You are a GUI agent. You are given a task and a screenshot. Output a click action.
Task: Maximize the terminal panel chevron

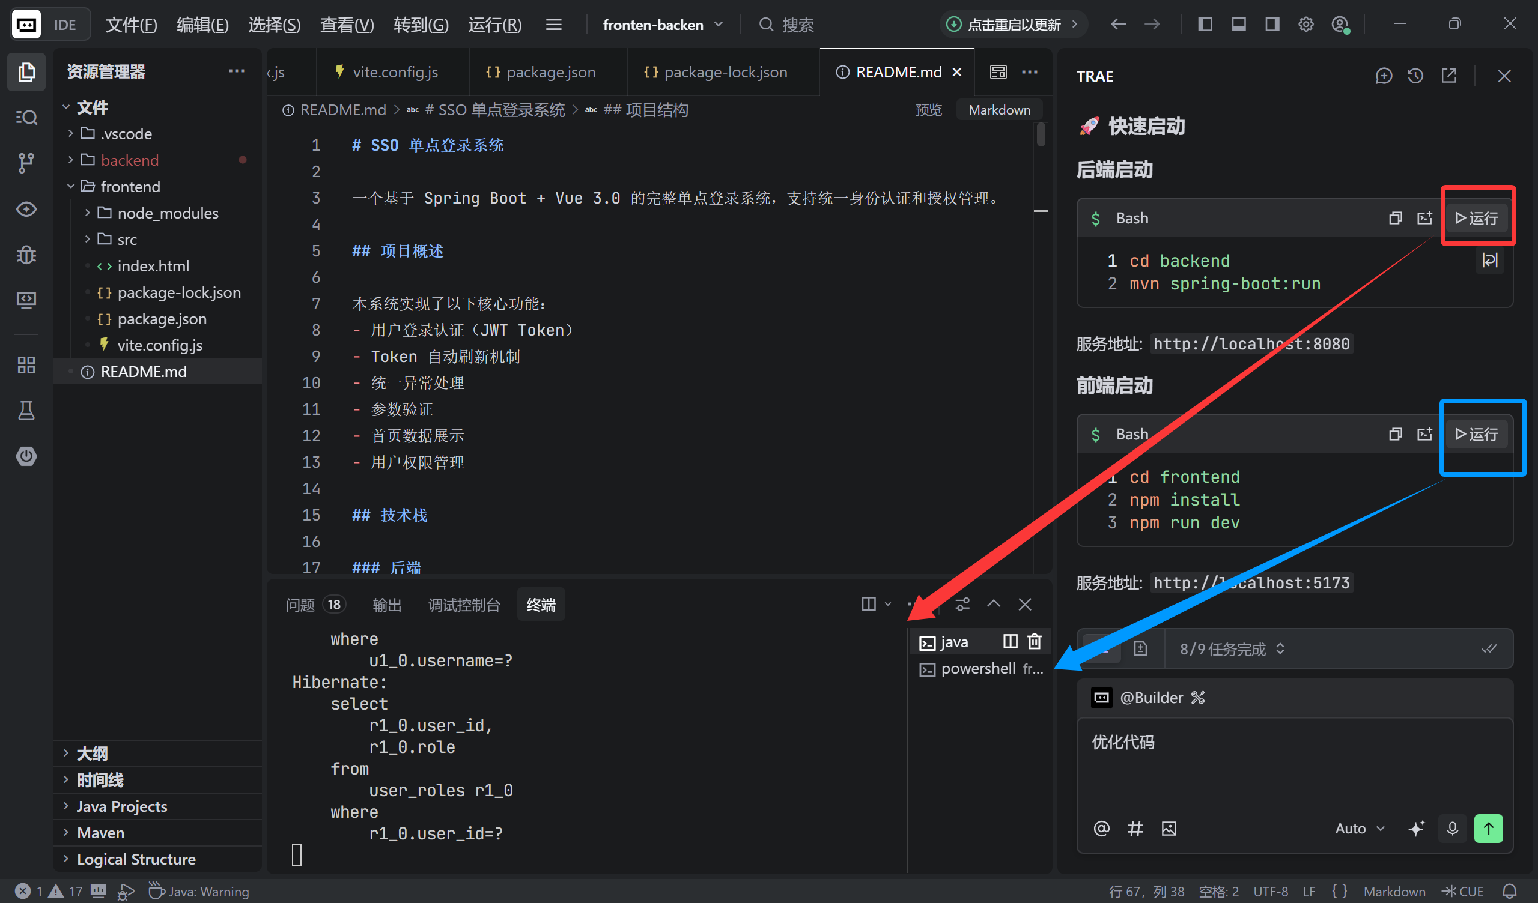pos(994,604)
